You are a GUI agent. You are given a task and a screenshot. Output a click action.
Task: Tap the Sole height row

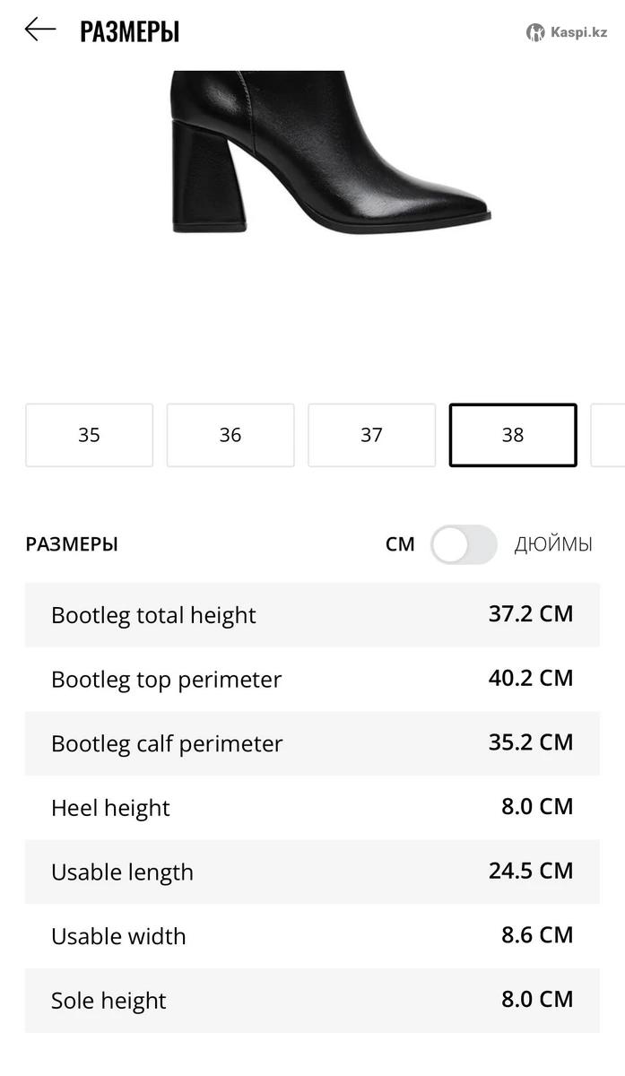(312, 1000)
